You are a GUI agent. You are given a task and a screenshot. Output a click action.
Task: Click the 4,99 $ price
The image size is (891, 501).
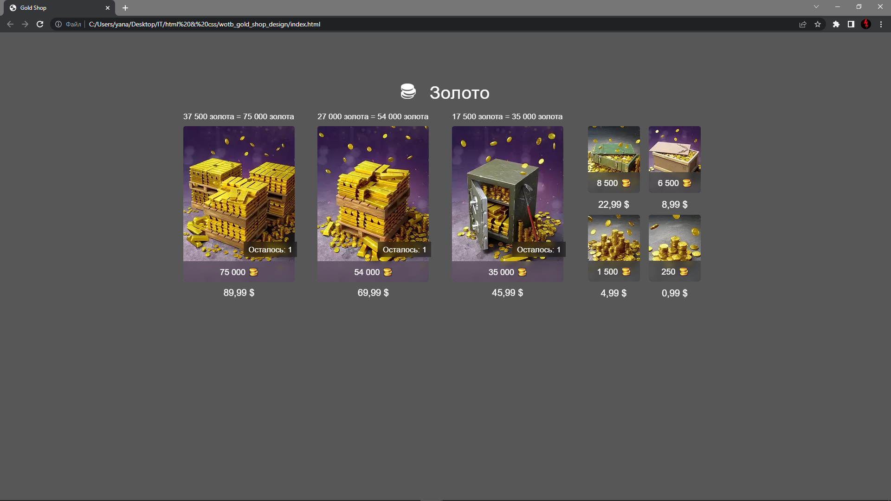pyautogui.click(x=613, y=293)
